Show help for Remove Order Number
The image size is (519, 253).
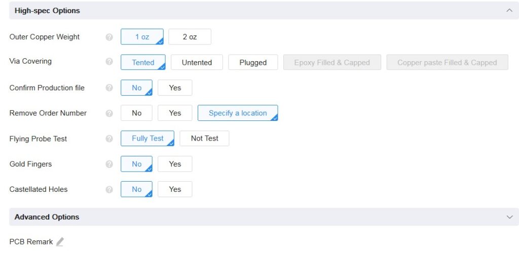coord(109,113)
